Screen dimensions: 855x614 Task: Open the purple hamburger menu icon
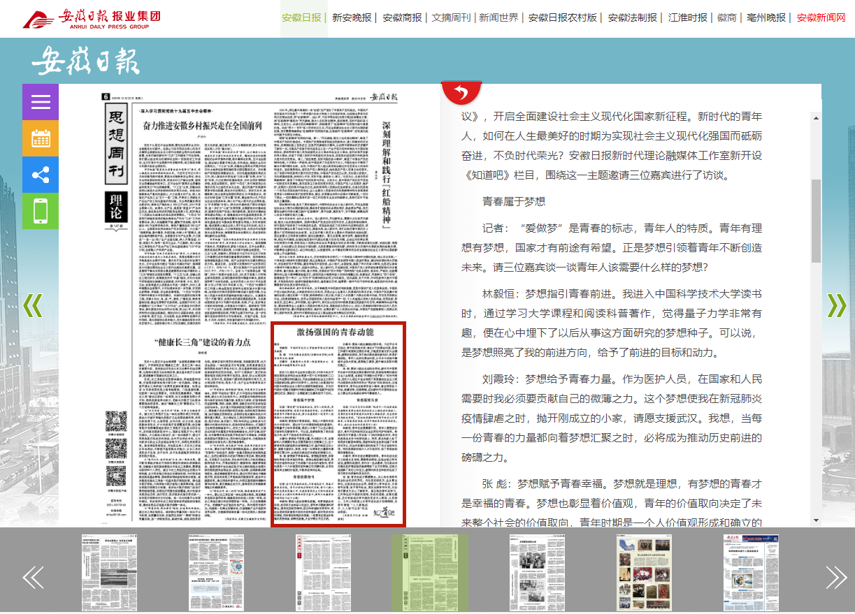click(41, 102)
